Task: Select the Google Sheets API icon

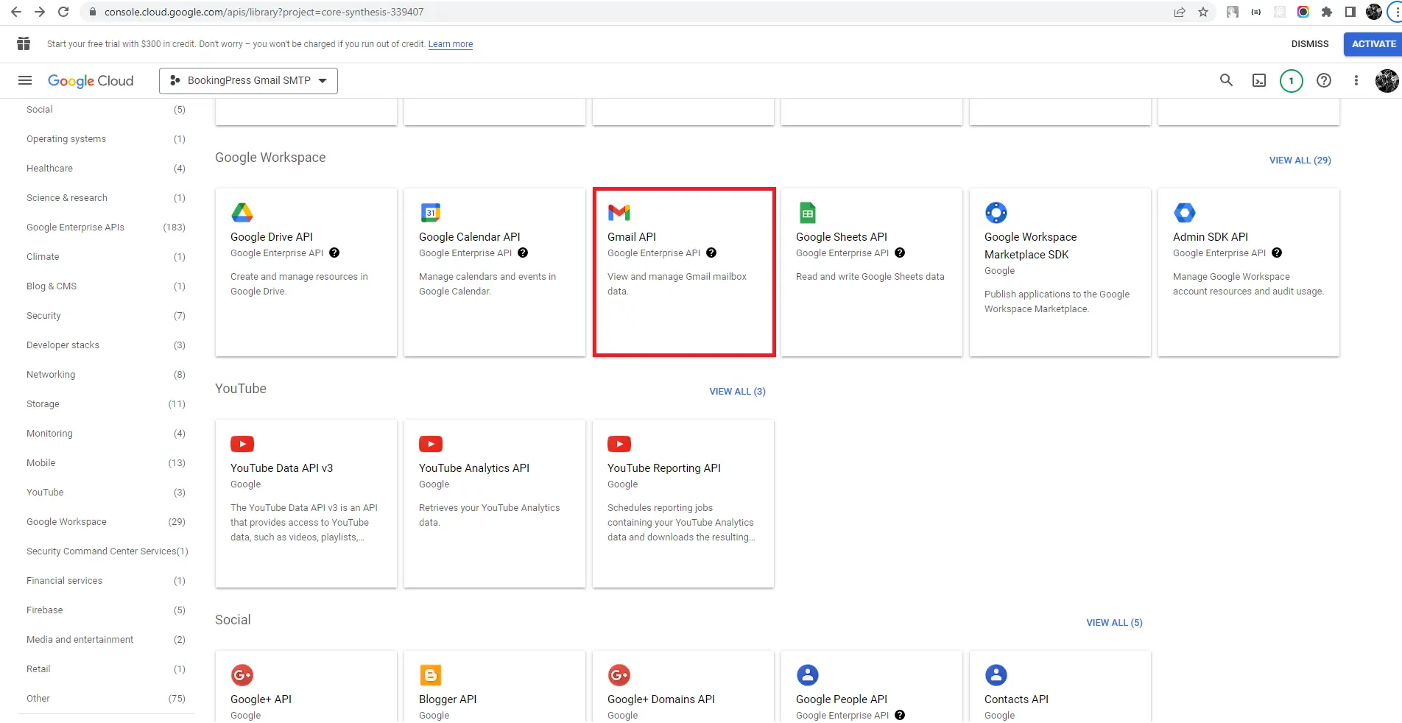Action: [x=807, y=213]
